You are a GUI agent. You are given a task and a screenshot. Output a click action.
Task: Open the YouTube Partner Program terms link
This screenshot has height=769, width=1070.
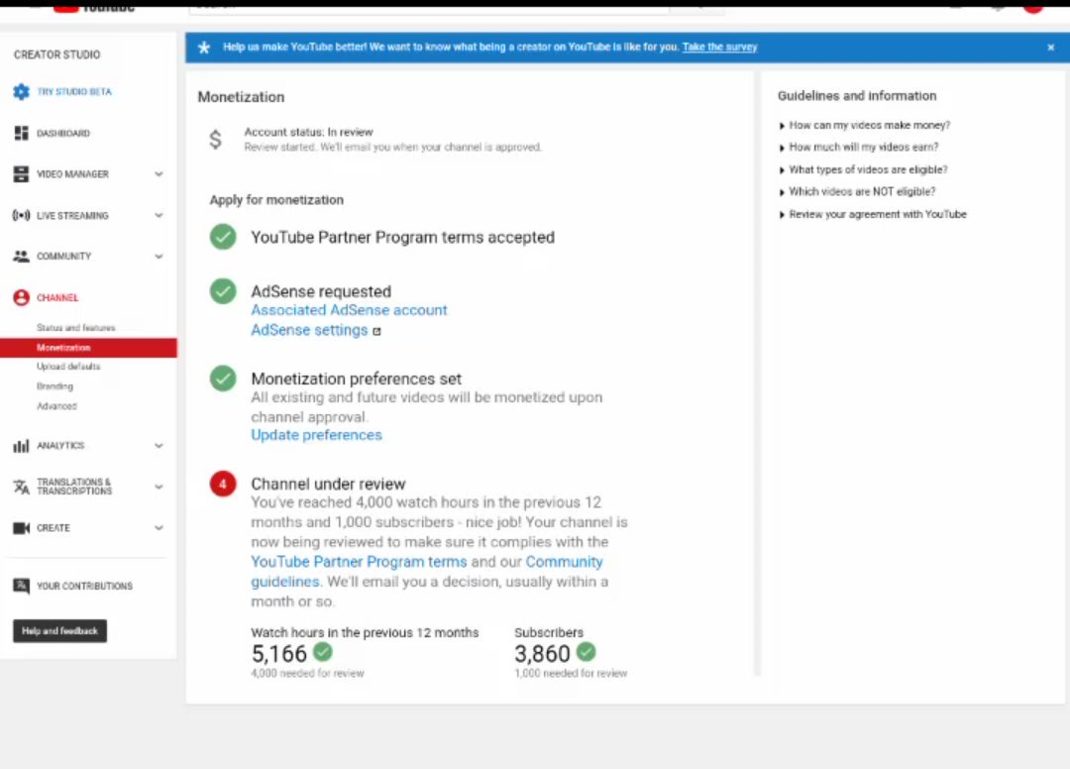[x=359, y=562]
